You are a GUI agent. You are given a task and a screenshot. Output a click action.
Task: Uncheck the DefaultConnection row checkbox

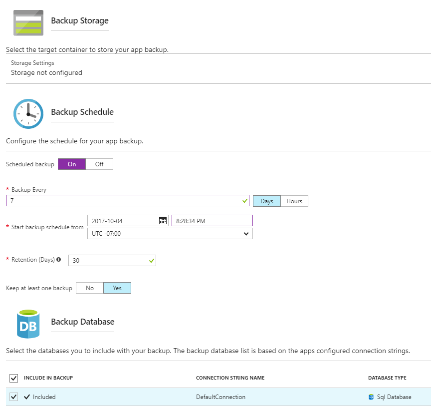13,397
